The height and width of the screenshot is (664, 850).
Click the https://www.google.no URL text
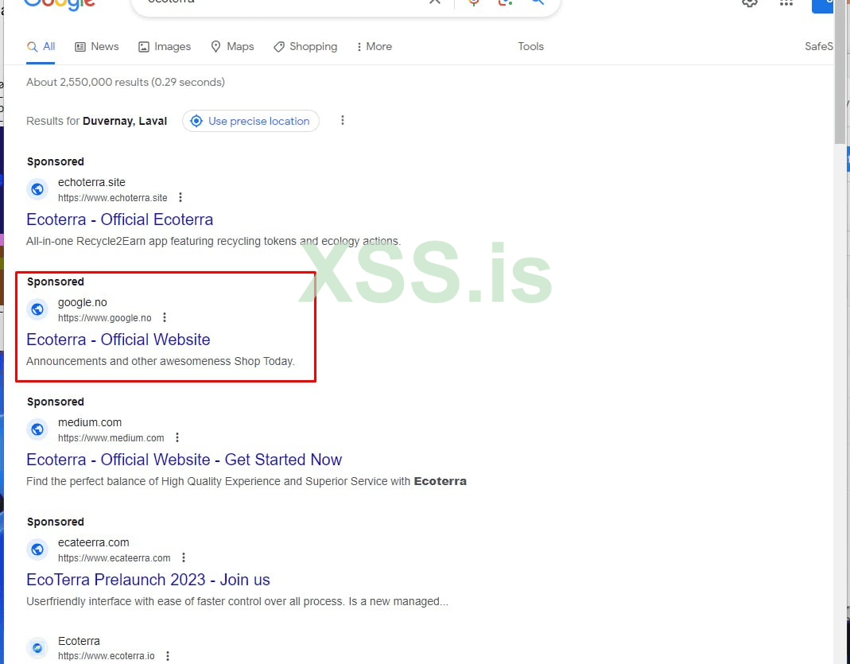105,318
